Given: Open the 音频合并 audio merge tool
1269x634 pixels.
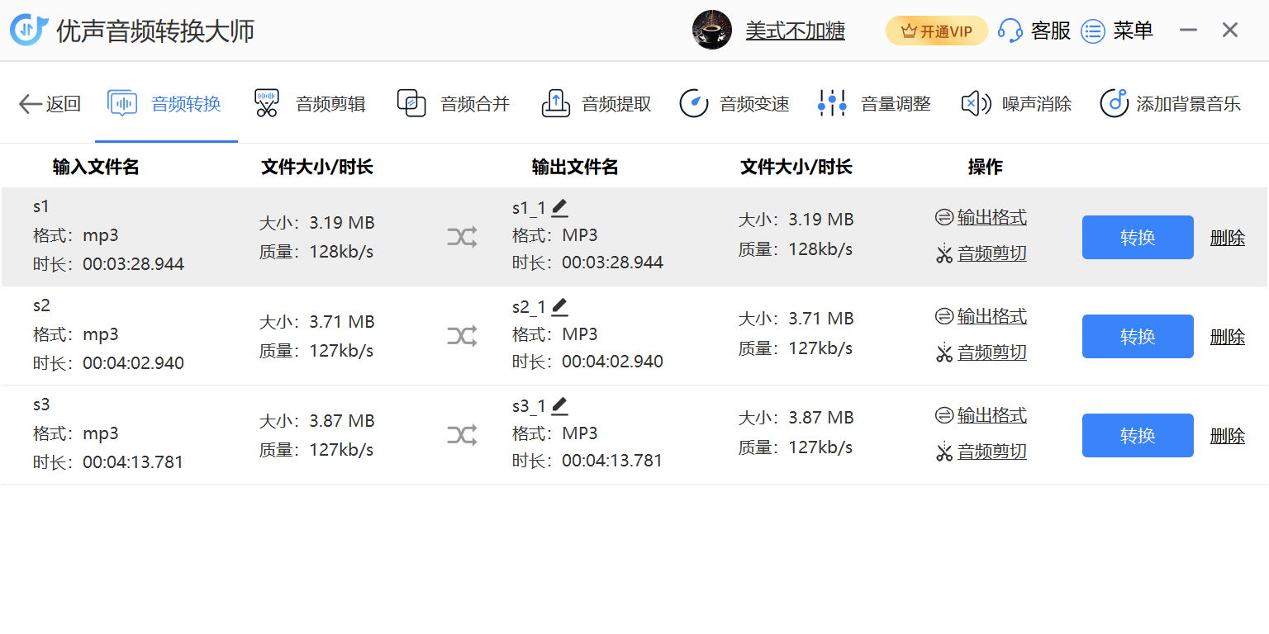Looking at the screenshot, I should pos(453,104).
